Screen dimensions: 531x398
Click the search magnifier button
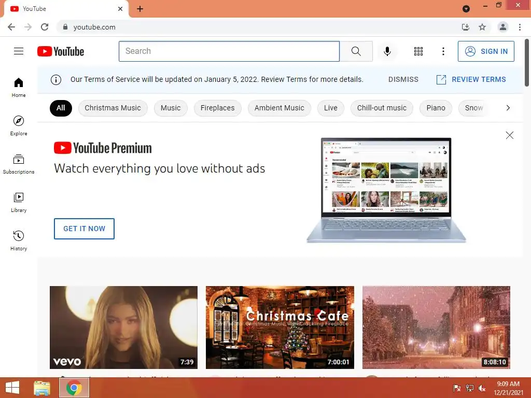[x=356, y=51]
